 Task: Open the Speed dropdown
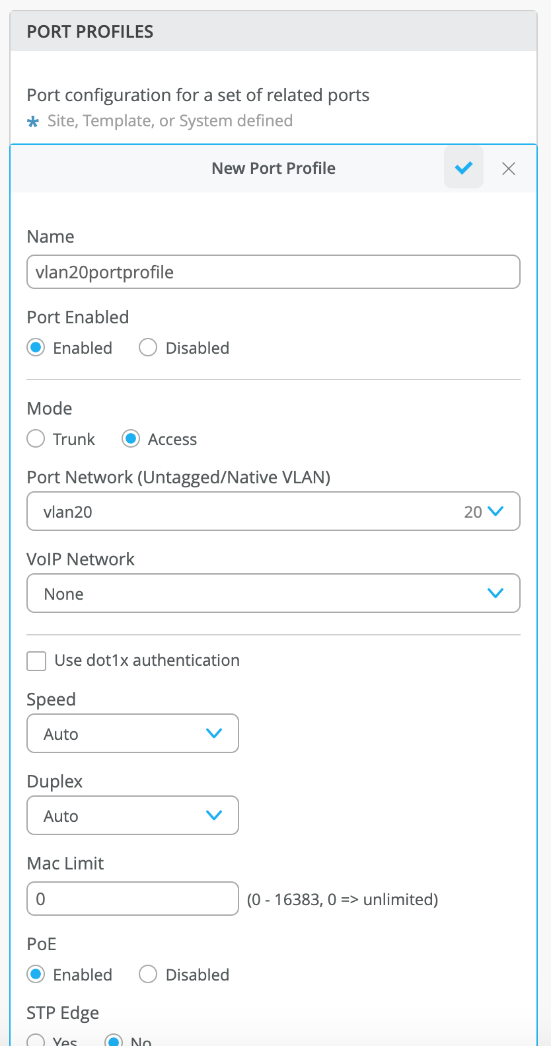(132, 734)
